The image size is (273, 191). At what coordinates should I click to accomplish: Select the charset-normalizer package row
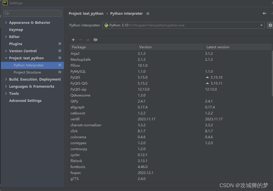point(171,125)
